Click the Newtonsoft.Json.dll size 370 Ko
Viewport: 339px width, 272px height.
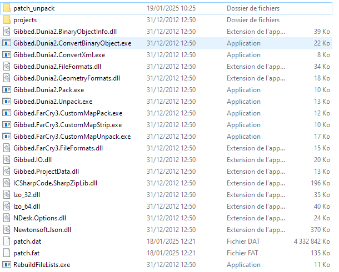[x=321, y=230]
